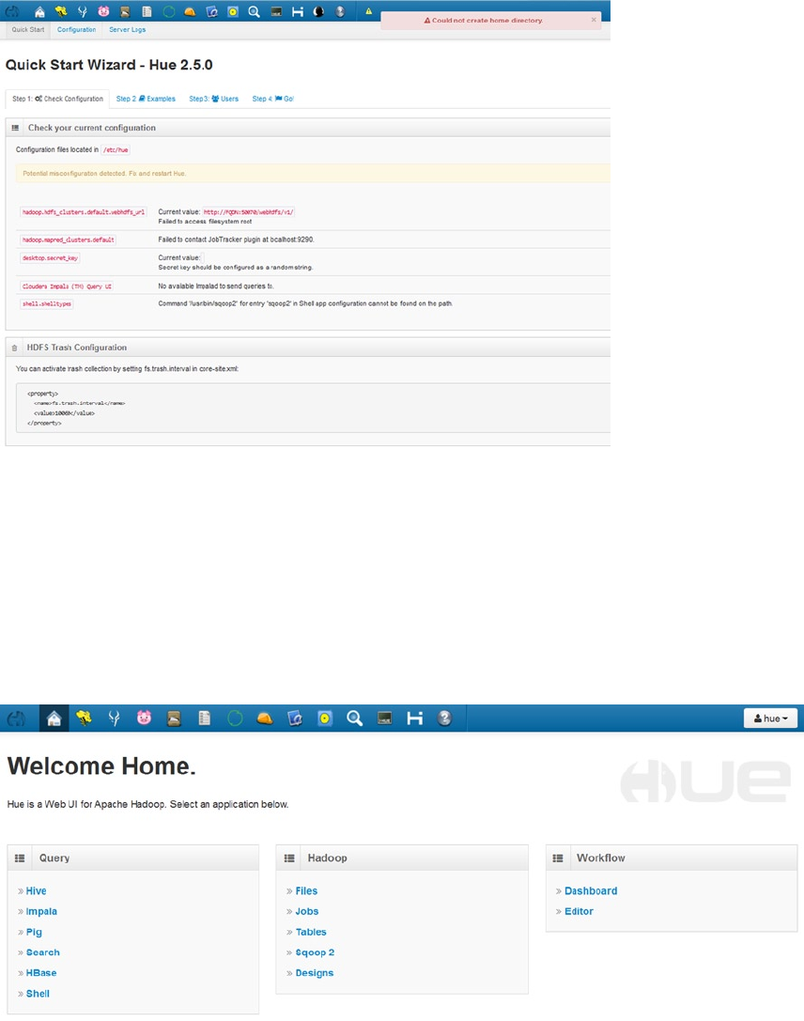Click shell.shelltypes entry
This screenshot has width=804, height=1021.
coord(47,303)
